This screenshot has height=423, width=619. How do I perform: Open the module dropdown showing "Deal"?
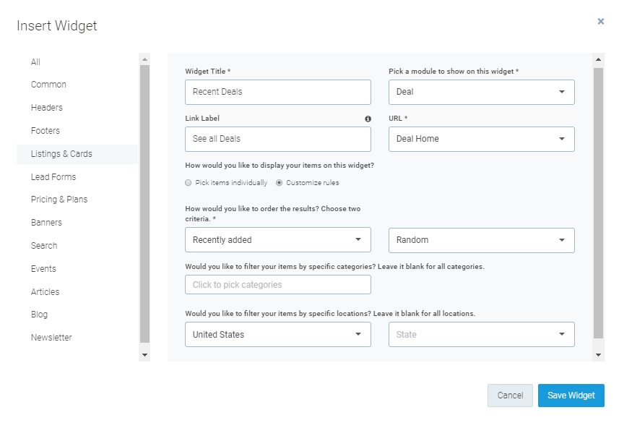(481, 92)
